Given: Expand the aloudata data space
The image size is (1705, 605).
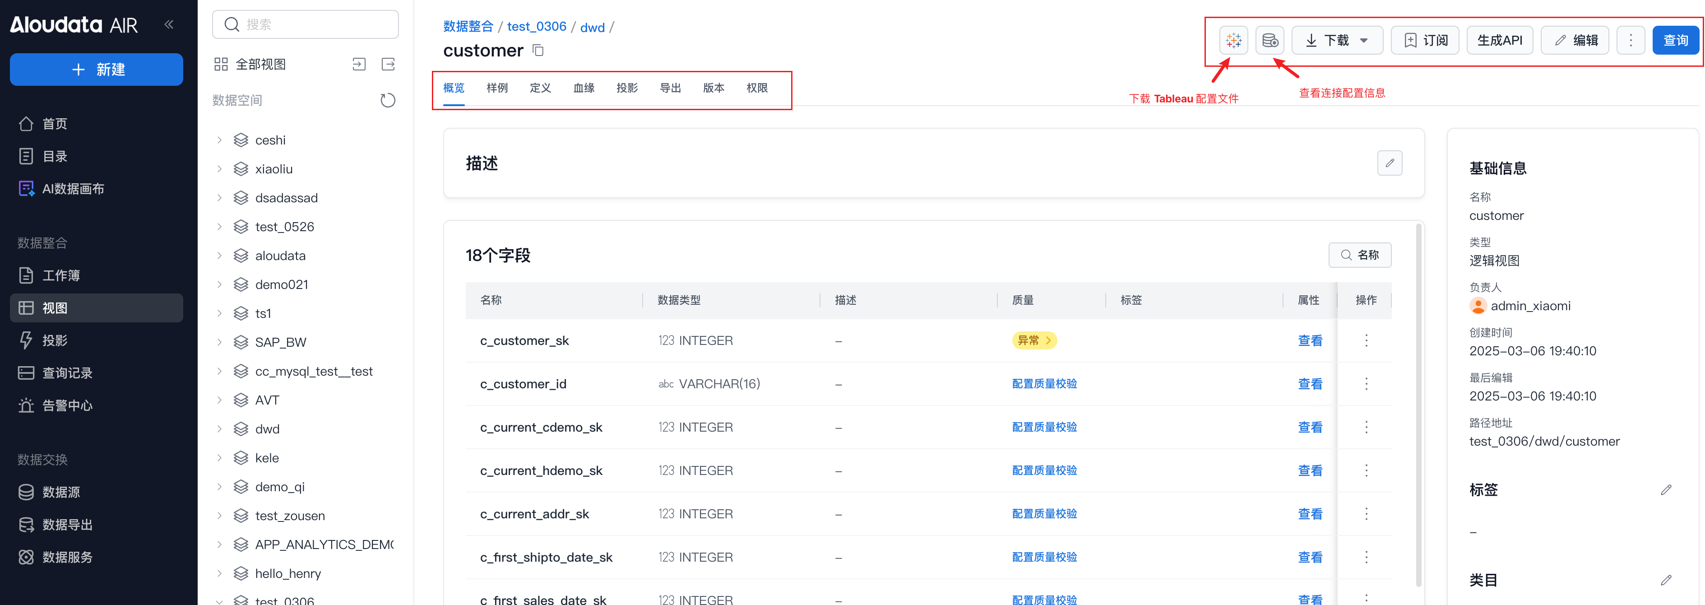Looking at the screenshot, I should [220, 256].
